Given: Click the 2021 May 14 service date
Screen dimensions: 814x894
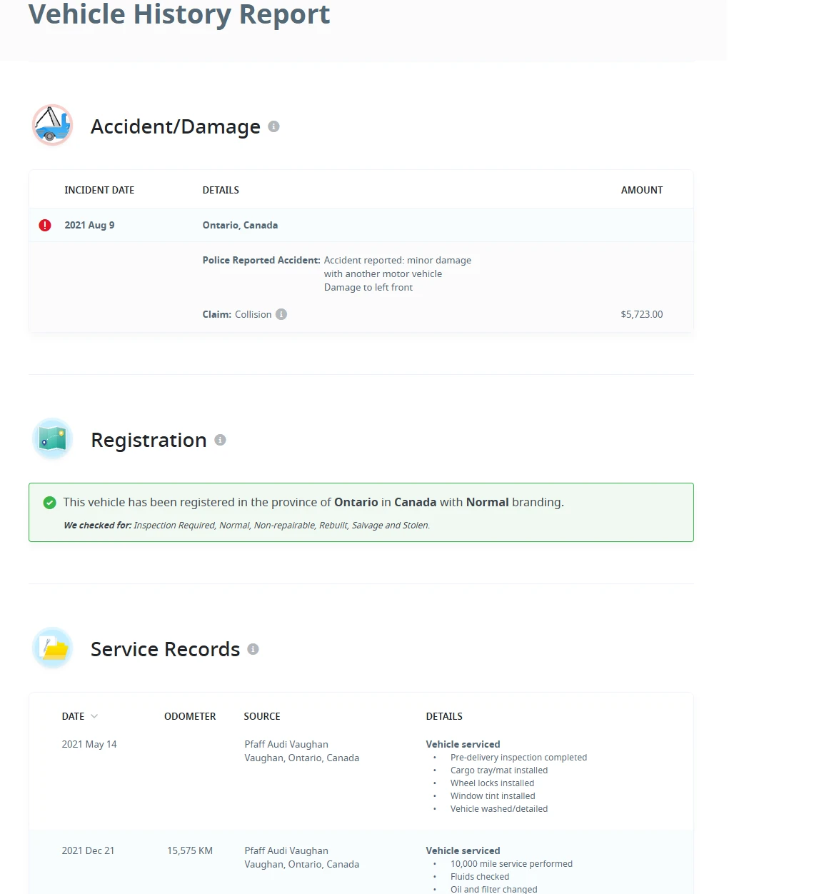Looking at the screenshot, I should point(89,744).
